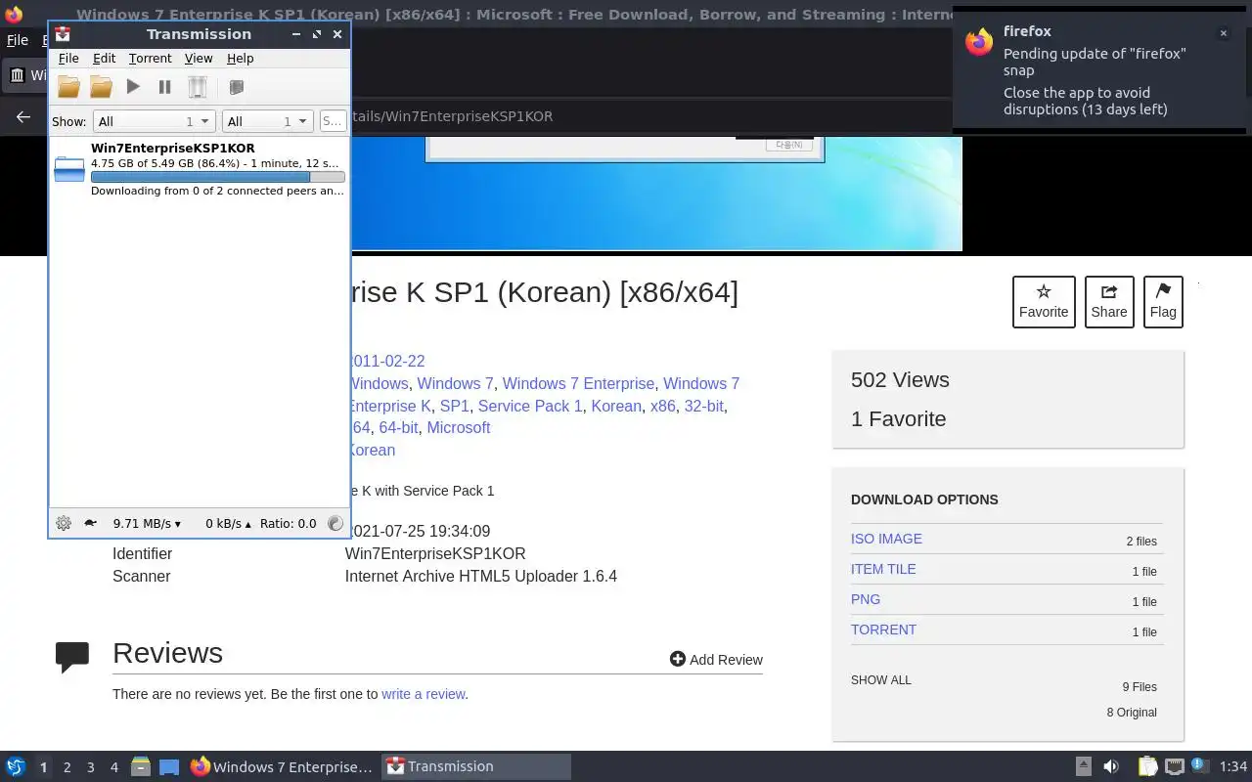
Task: Open the 32-bit topic link
Action: [x=703, y=406]
